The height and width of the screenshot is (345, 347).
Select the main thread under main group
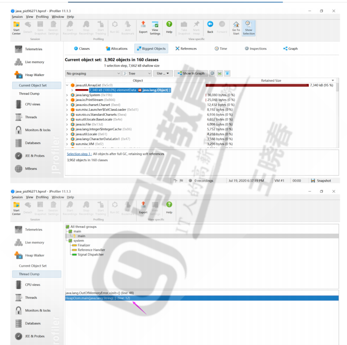(x=81, y=236)
